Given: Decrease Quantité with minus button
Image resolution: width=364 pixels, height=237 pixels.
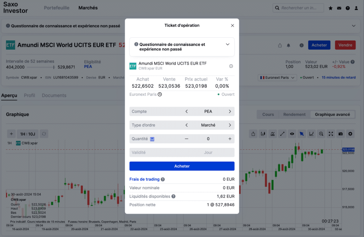Looking at the screenshot, I should tap(186, 139).
